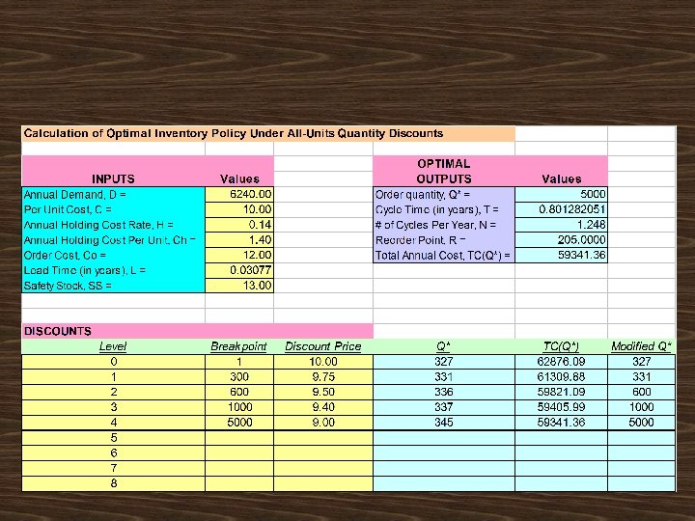
Task: Click Q* value 345 in level 4 row
Action: click(x=444, y=423)
